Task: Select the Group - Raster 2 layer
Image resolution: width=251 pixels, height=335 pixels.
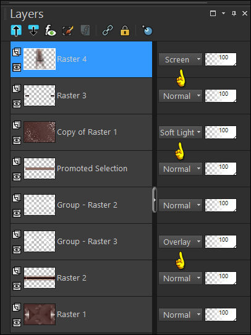Action: pos(81,205)
